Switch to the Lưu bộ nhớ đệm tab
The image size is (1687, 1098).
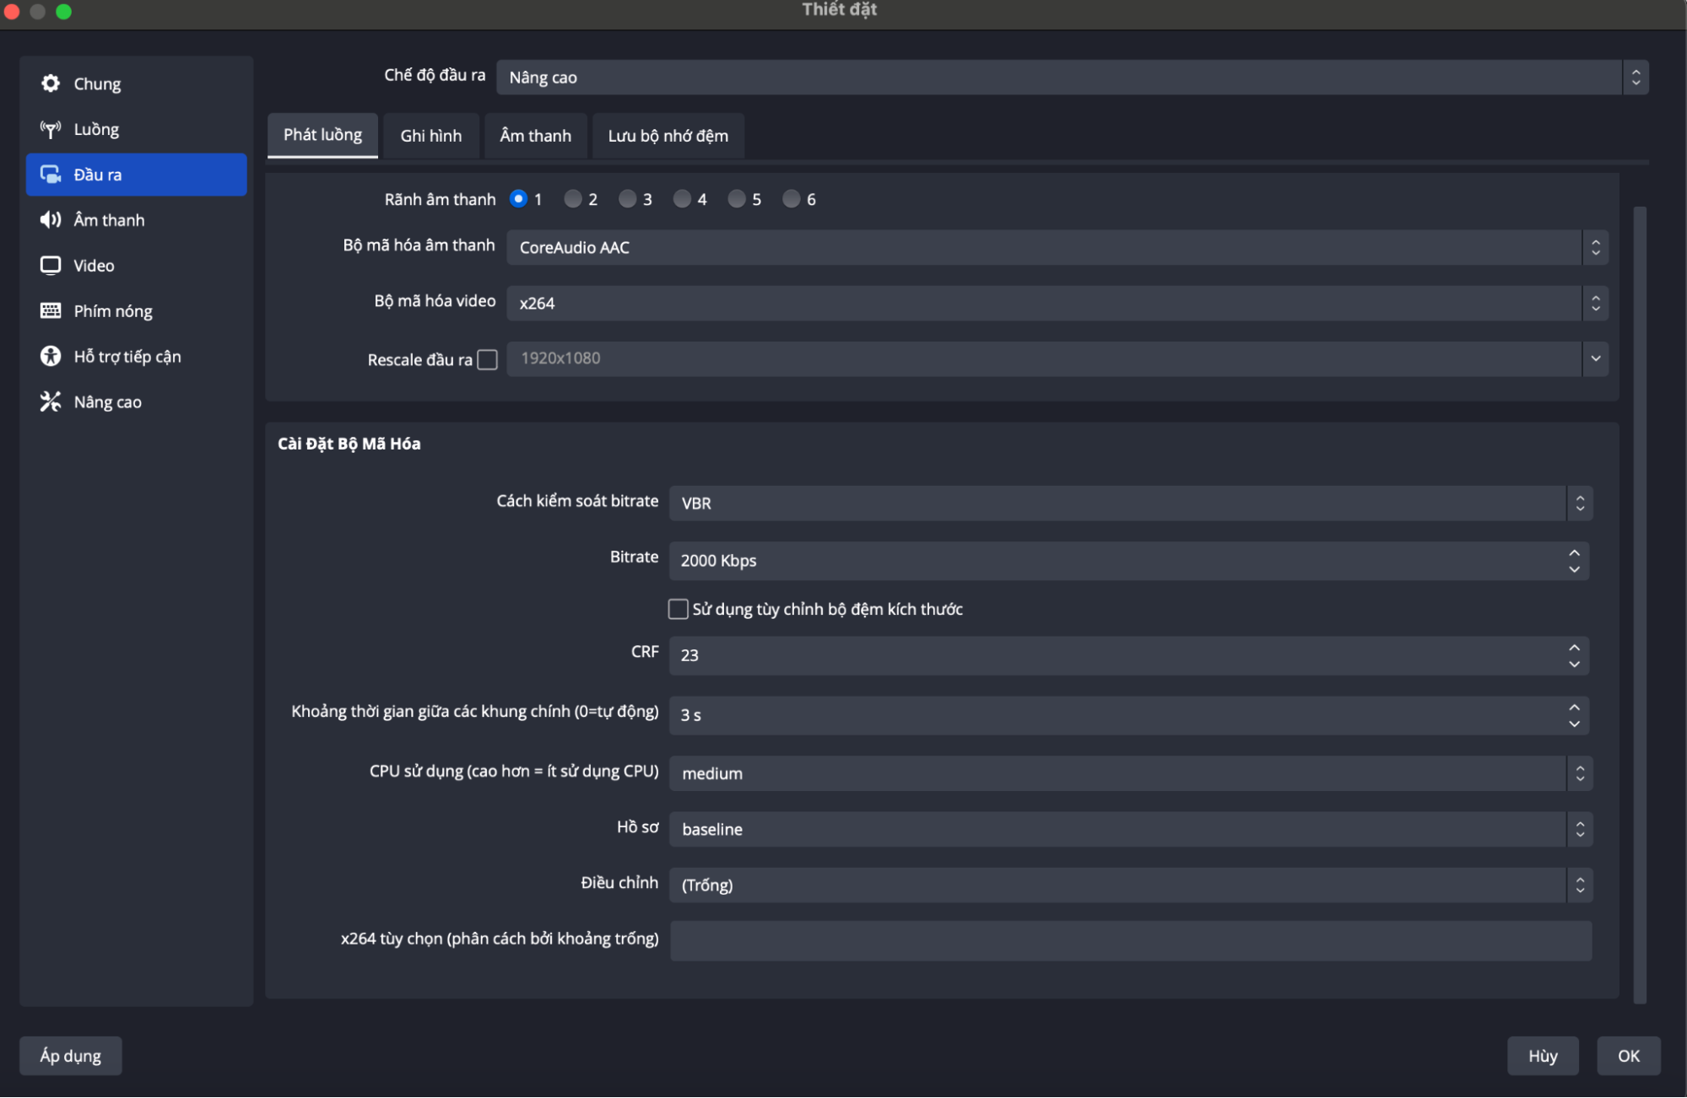[668, 136]
